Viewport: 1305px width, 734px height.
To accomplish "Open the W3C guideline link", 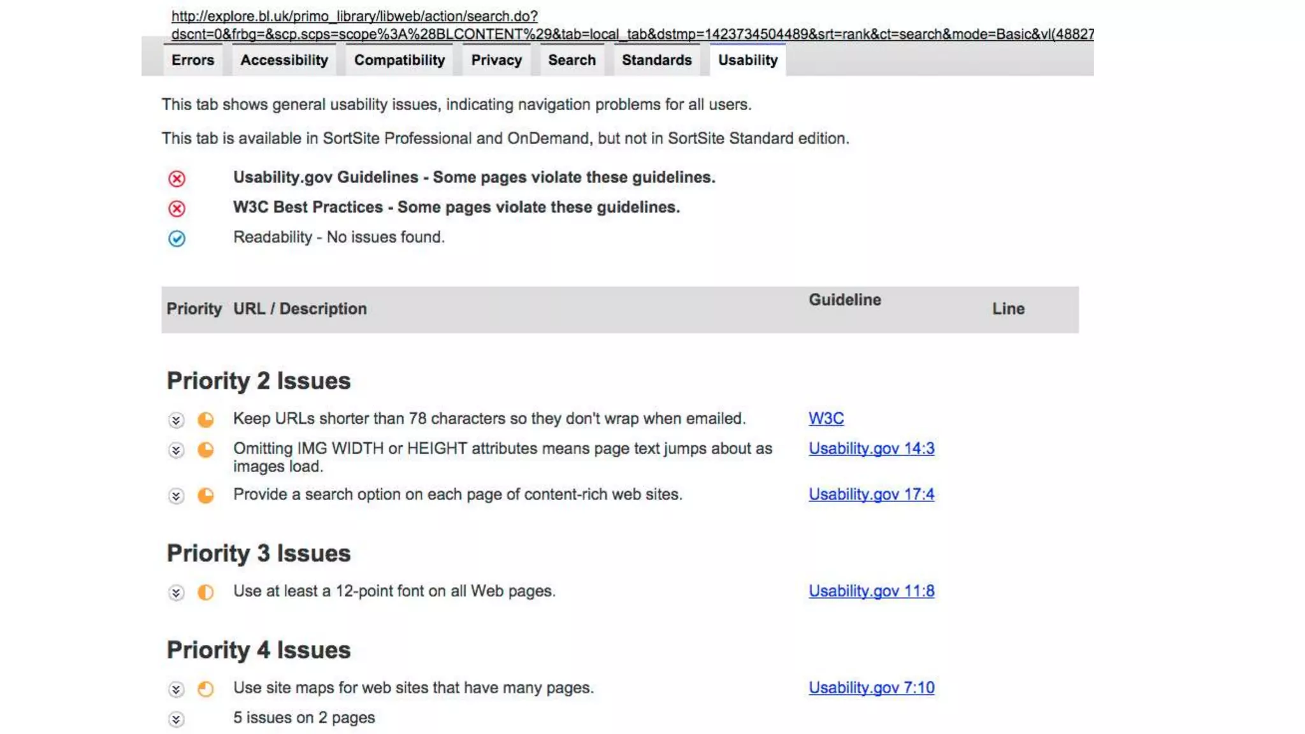I will 826,419.
